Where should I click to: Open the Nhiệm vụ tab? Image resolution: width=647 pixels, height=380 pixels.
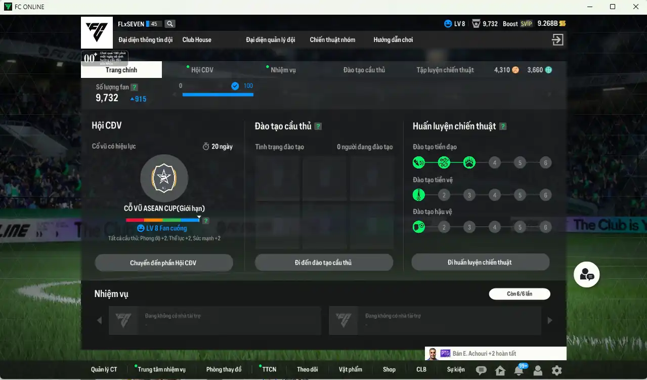(x=283, y=70)
